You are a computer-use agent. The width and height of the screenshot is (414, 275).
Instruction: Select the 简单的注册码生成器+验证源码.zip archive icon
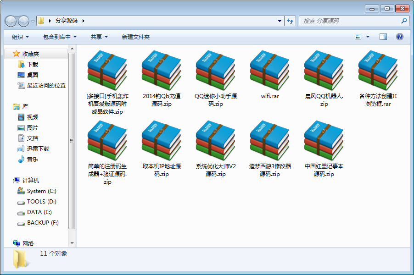tap(107, 140)
